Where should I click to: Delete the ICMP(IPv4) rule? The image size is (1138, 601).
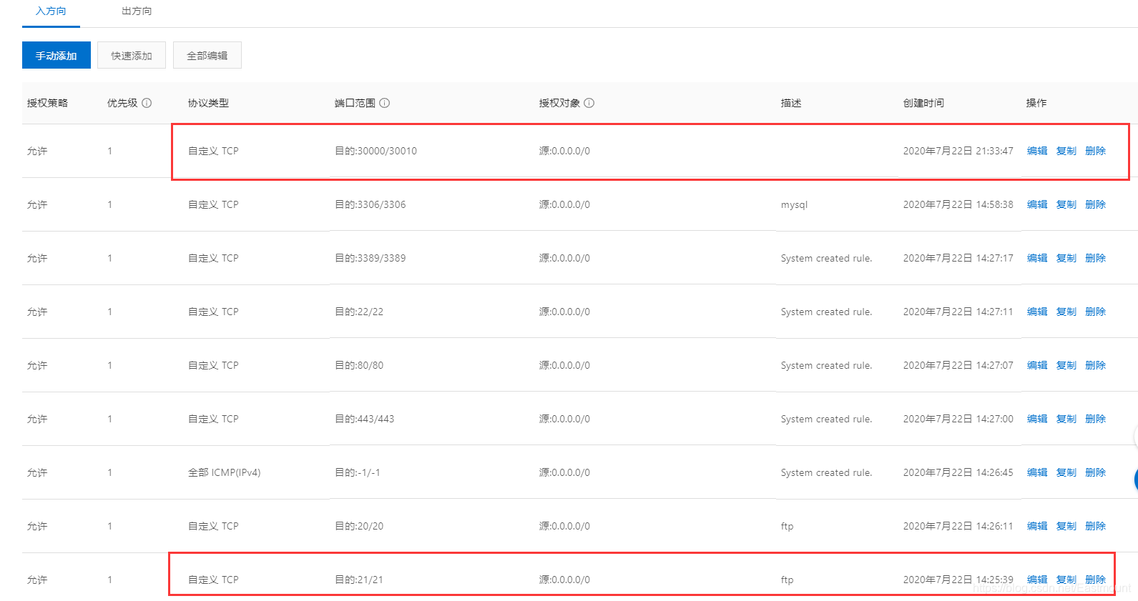click(x=1096, y=472)
